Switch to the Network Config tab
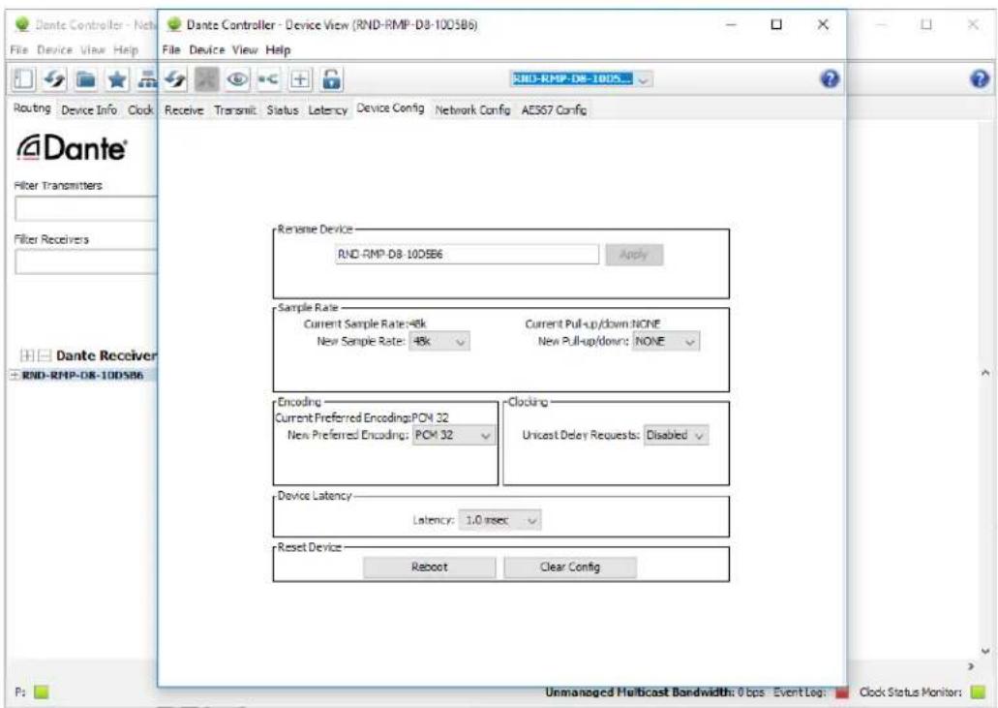The width and height of the screenshot is (998, 708). pyautogui.click(x=473, y=110)
